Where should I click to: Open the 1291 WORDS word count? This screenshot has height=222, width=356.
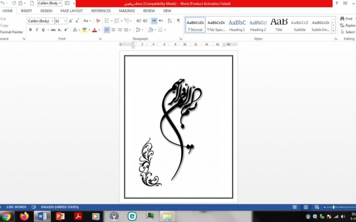[16, 207]
